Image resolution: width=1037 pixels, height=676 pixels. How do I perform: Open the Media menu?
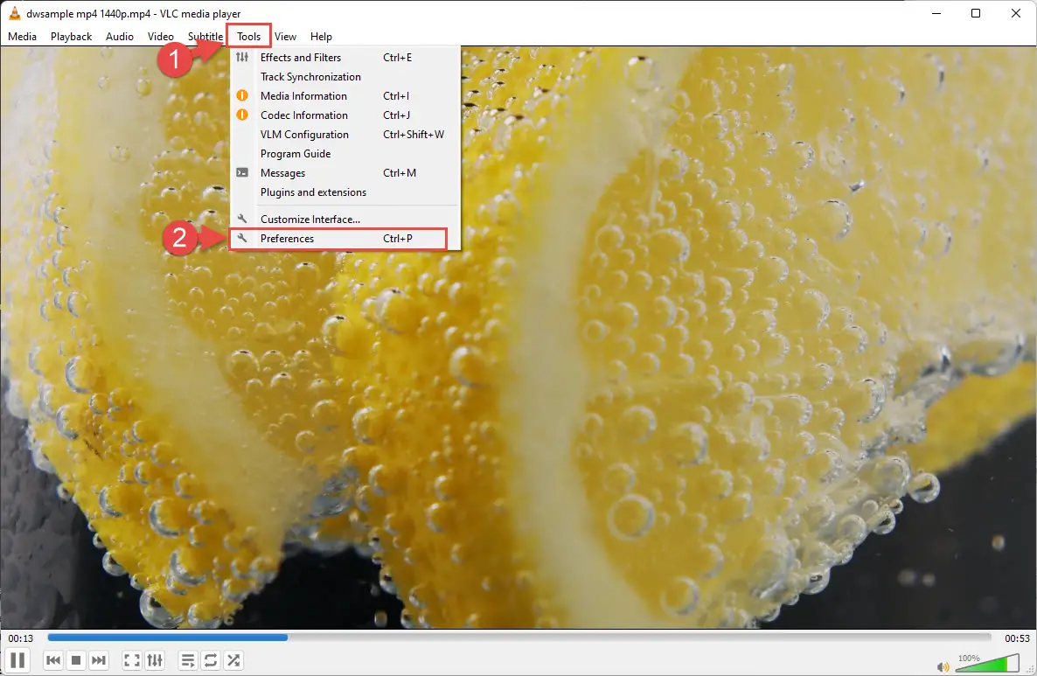click(x=23, y=37)
